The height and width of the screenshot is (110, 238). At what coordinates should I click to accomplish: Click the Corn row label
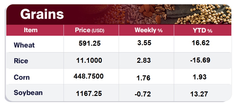click(x=22, y=77)
